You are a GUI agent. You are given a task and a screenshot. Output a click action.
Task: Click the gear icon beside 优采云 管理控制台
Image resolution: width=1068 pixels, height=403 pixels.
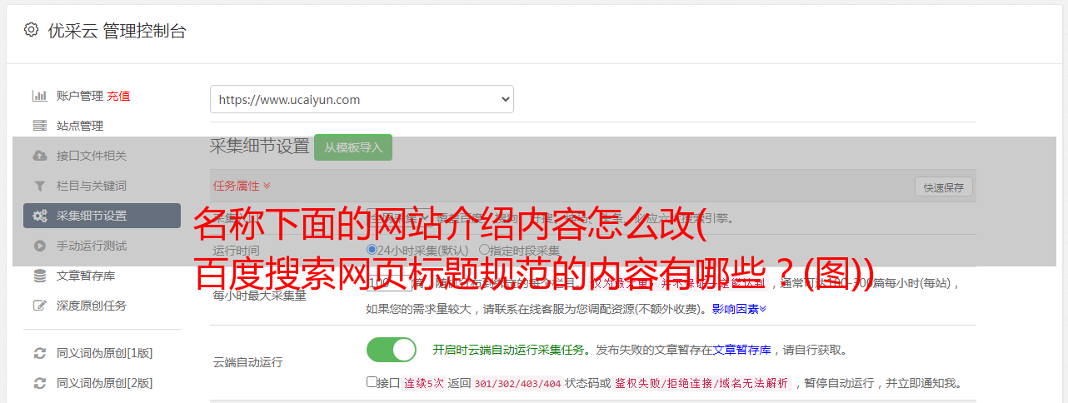pos(31,30)
